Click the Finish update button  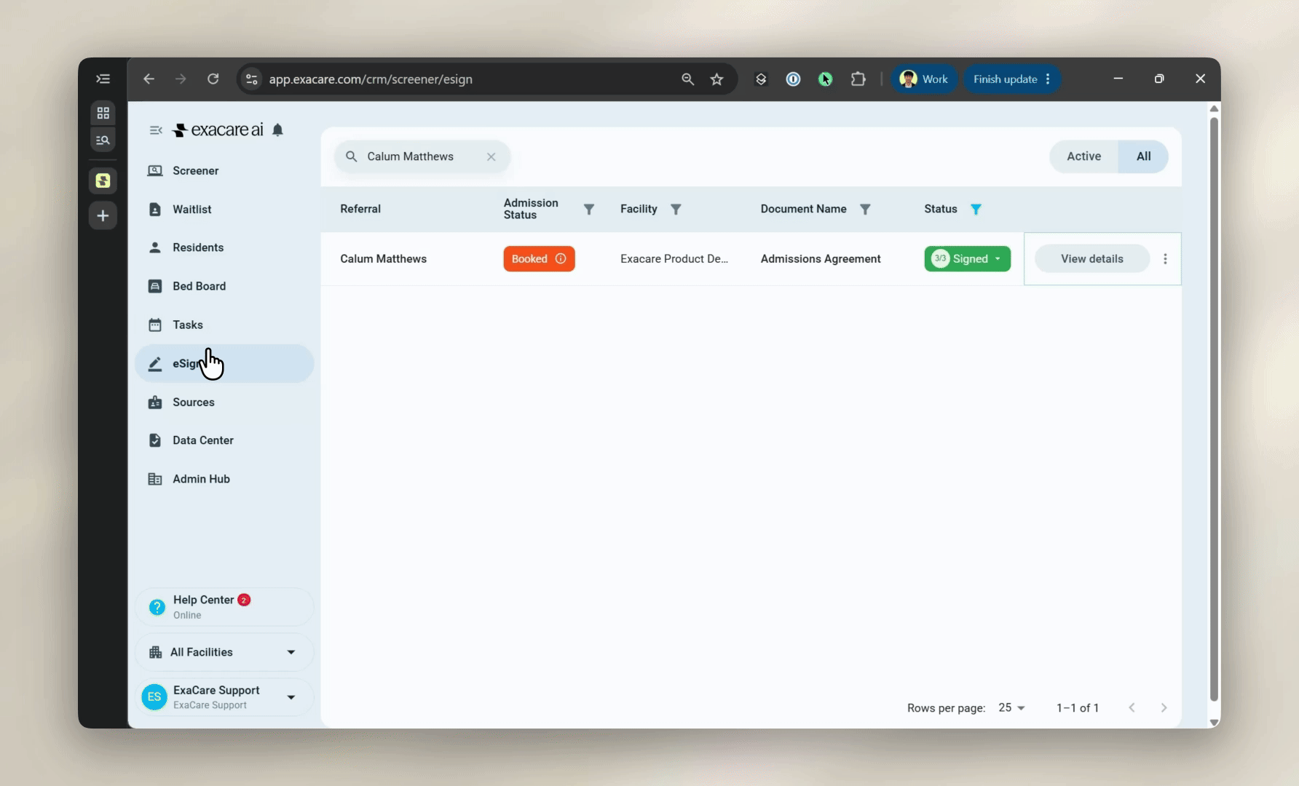point(1006,79)
